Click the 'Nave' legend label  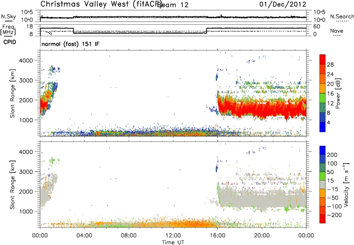pyautogui.click(x=337, y=31)
